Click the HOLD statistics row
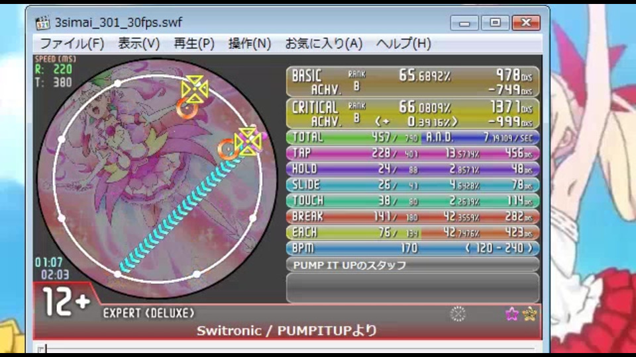 (413, 169)
